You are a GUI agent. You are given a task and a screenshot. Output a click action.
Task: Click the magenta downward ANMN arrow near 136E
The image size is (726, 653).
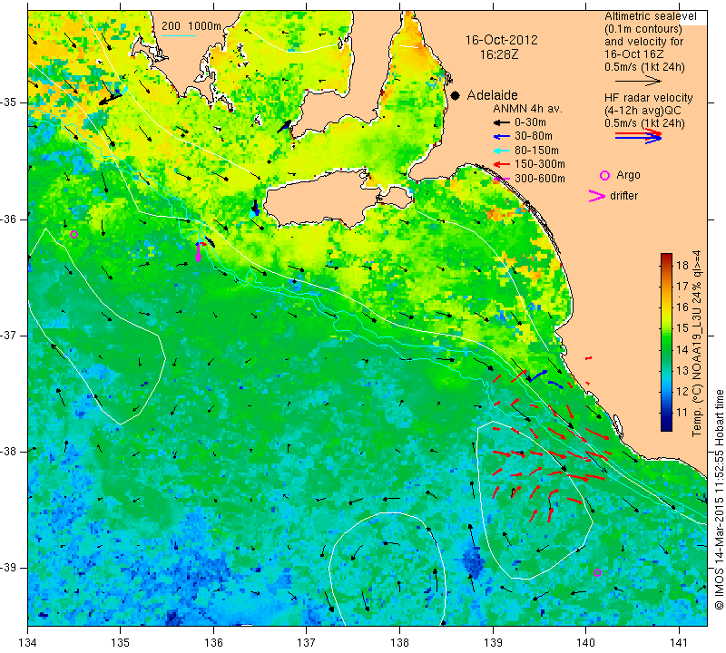pos(198,252)
